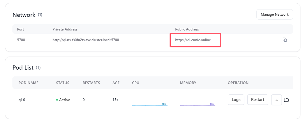Click the Public Address column header

187,29
